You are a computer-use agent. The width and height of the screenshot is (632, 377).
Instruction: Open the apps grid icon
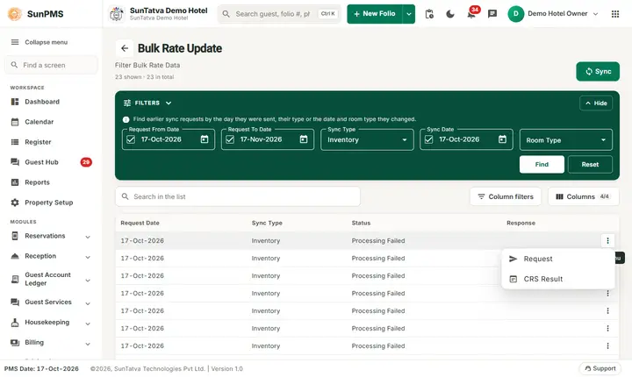(x=615, y=14)
